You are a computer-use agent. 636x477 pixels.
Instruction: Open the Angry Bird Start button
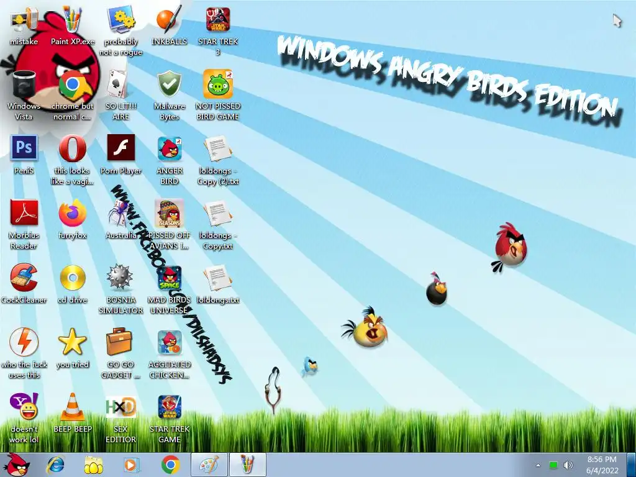[x=16, y=465]
